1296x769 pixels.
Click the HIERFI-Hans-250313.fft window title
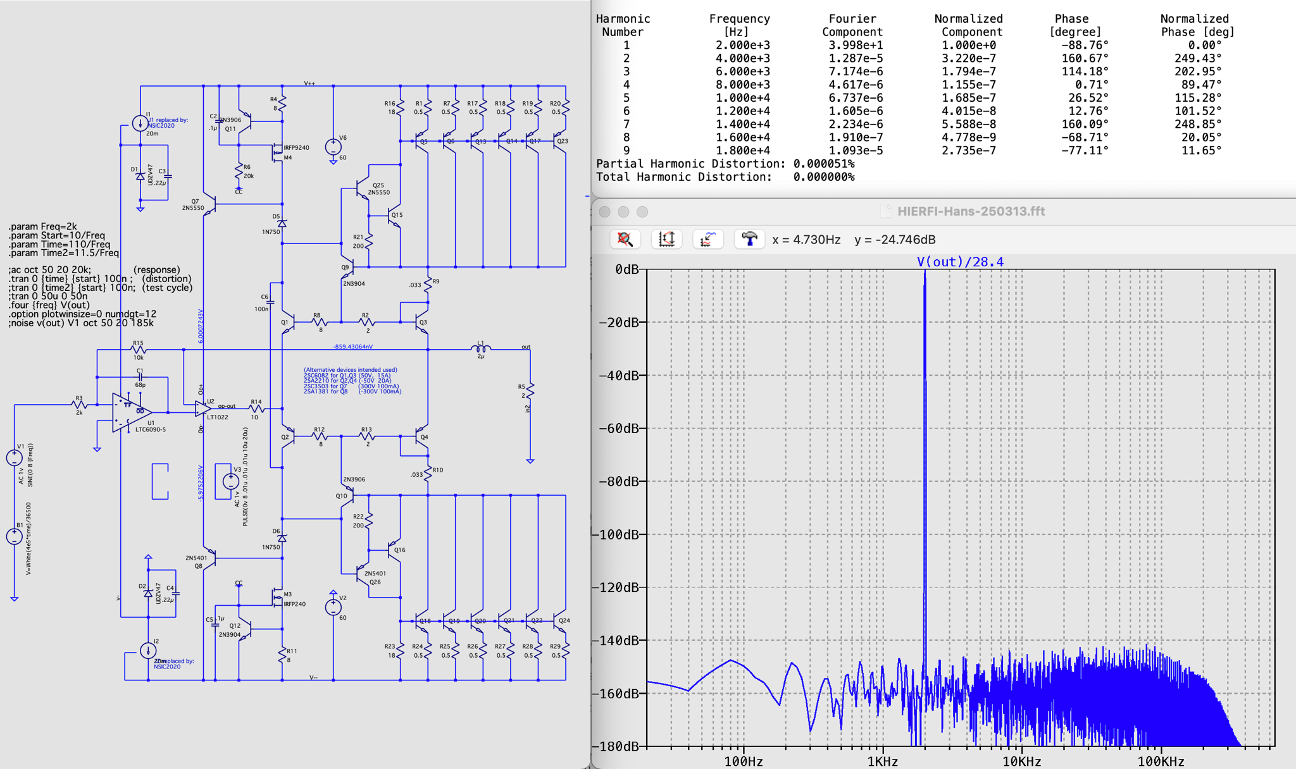pos(971,211)
